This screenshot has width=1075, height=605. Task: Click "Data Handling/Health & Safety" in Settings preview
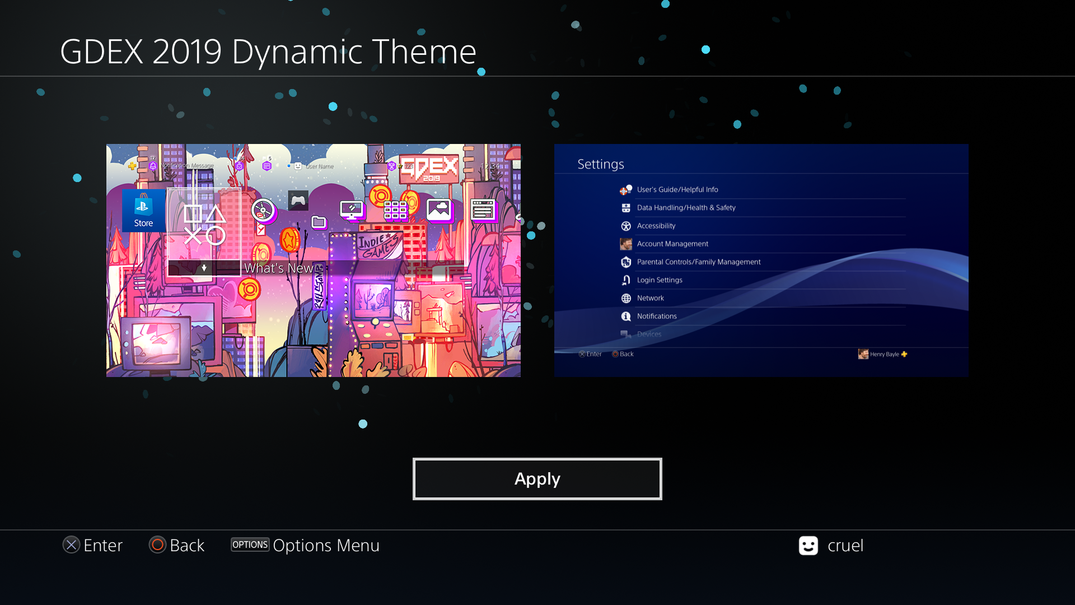686,208
